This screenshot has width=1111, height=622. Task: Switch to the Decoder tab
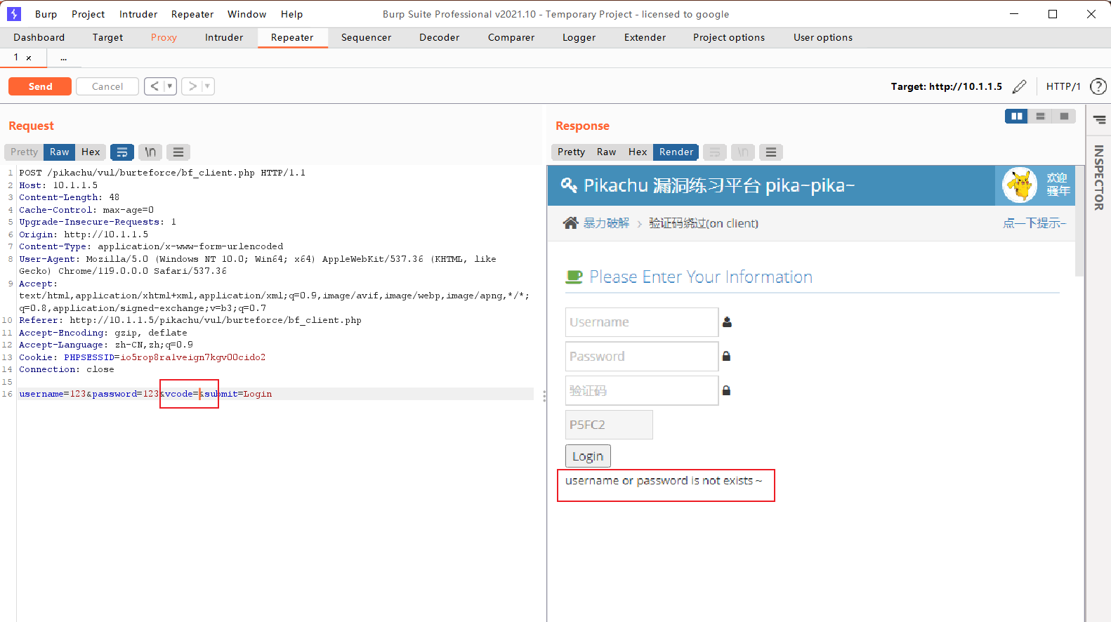coord(439,37)
